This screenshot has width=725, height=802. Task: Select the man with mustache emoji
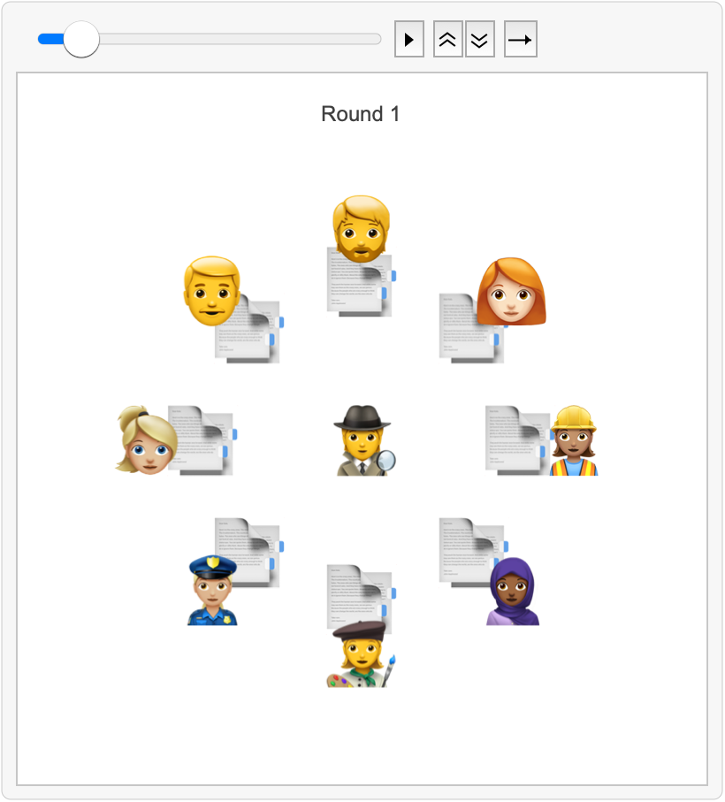pos(211,291)
